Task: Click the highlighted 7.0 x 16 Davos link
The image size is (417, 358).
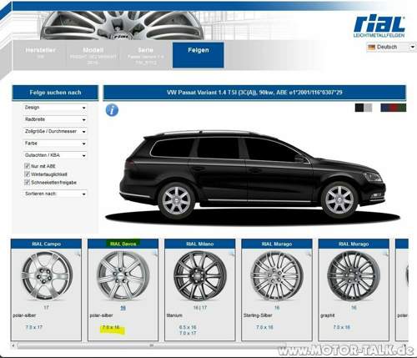Action: click(111, 327)
